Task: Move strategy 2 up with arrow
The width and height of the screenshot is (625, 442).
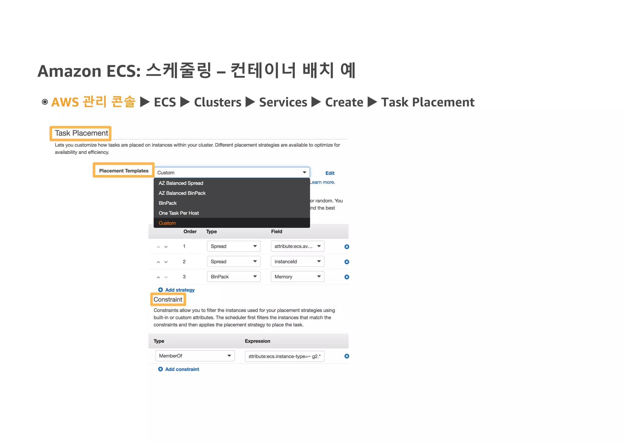Action: pyautogui.click(x=158, y=262)
